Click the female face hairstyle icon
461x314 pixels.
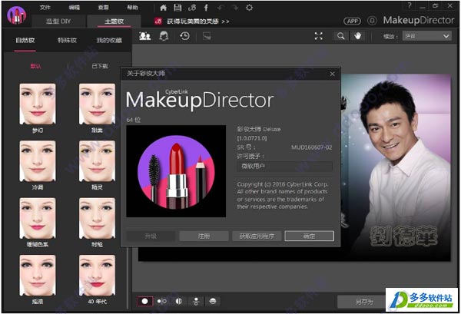[164, 36]
